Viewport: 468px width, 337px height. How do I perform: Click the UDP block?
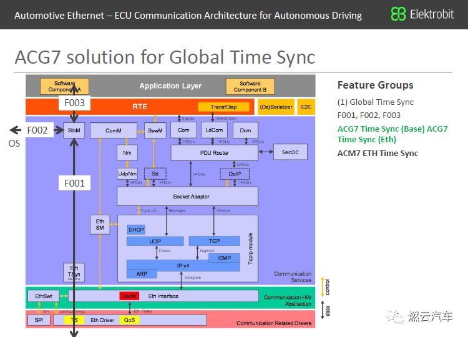point(155,241)
